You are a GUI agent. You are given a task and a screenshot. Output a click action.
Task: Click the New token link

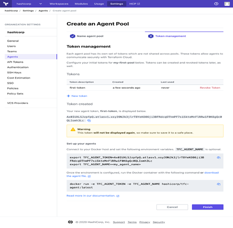(79, 96)
